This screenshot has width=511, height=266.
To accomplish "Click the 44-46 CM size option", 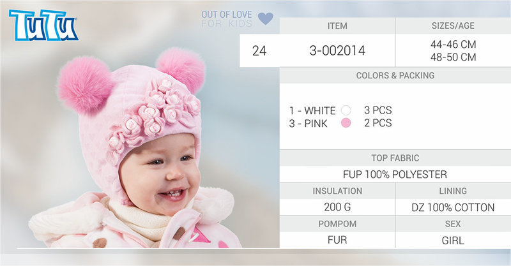I will 453,44.
